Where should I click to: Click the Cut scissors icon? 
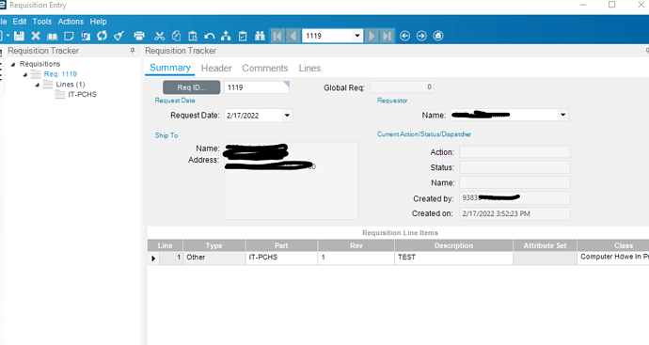[x=159, y=36]
